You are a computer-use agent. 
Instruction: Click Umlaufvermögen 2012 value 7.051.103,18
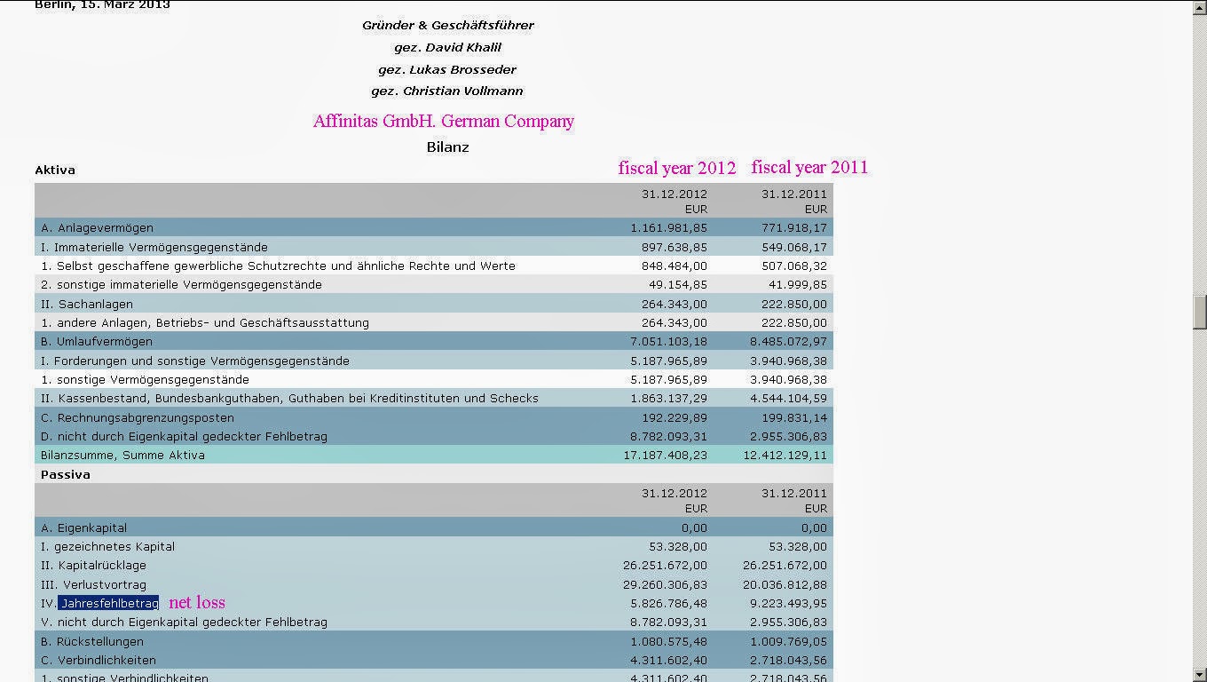pyautogui.click(x=668, y=341)
